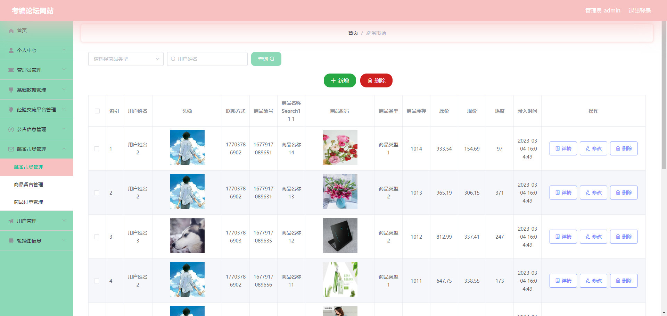Click the icon beside 轮播图信息

tap(11, 241)
